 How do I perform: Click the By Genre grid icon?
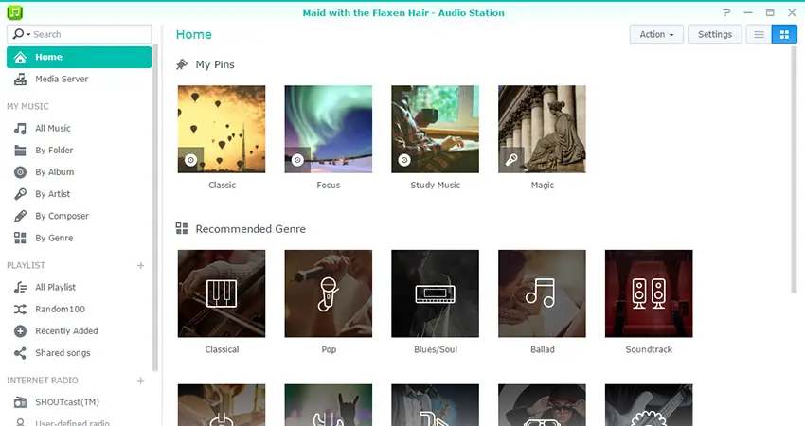(x=20, y=238)
